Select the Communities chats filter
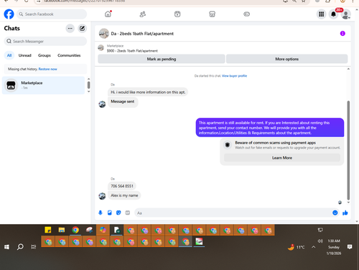 pyautogui.click(x=69, y=55)
